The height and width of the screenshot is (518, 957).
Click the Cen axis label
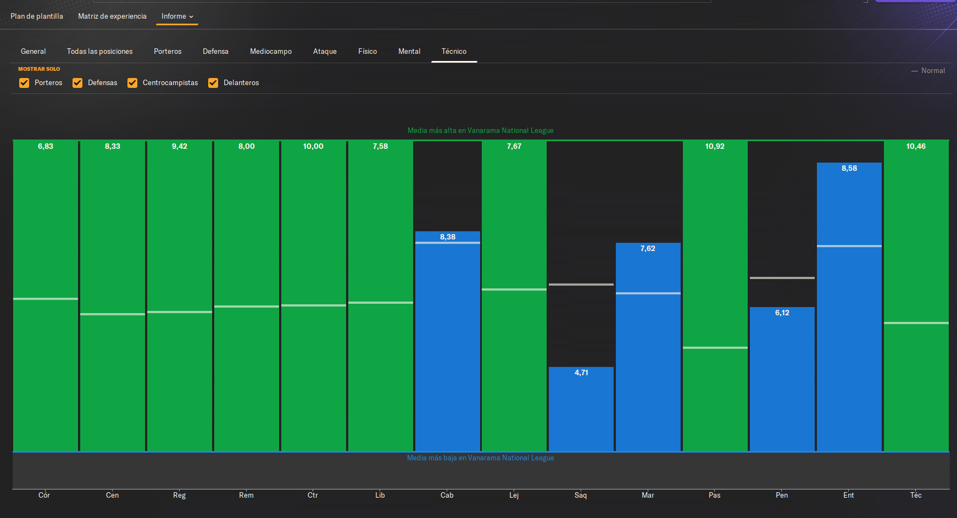pos(112,495)
